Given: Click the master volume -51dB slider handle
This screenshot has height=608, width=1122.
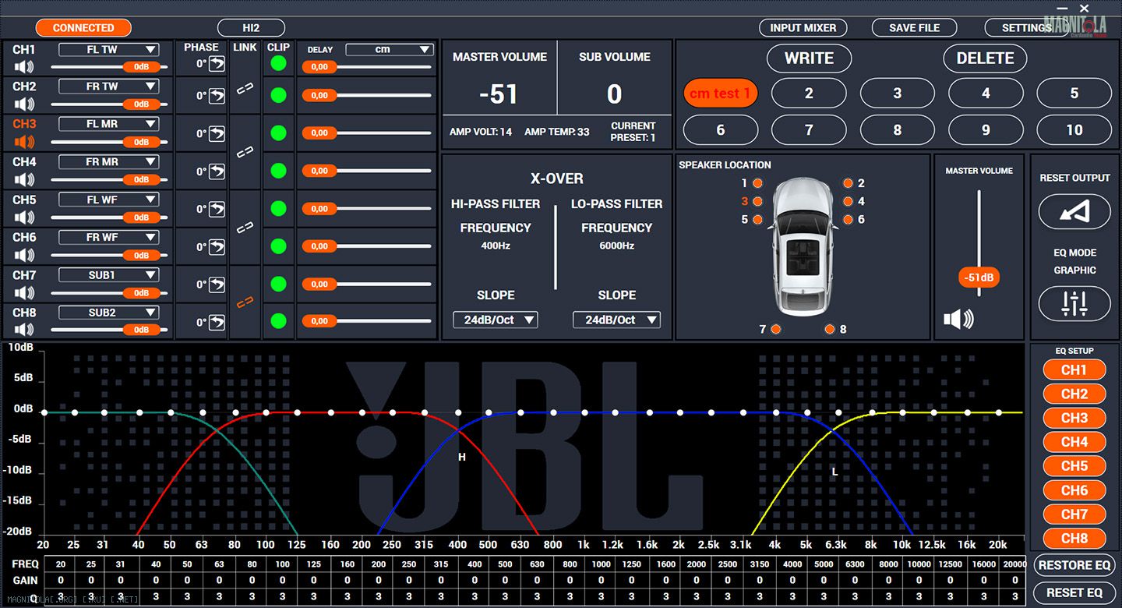Looking at the screenshot, I should click(979, 277).
